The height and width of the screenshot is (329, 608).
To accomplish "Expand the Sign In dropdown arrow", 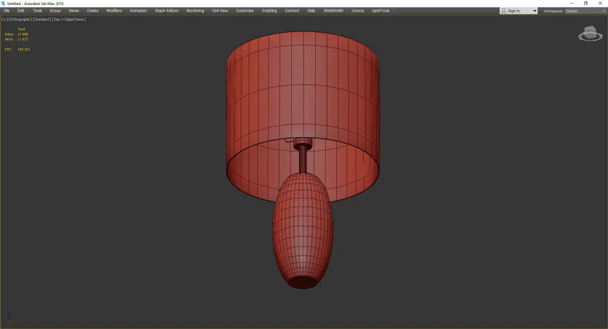I will point(535,11).
